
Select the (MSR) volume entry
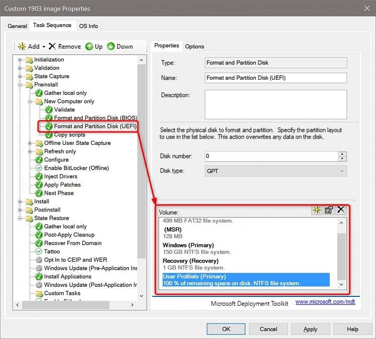point(247,233)
